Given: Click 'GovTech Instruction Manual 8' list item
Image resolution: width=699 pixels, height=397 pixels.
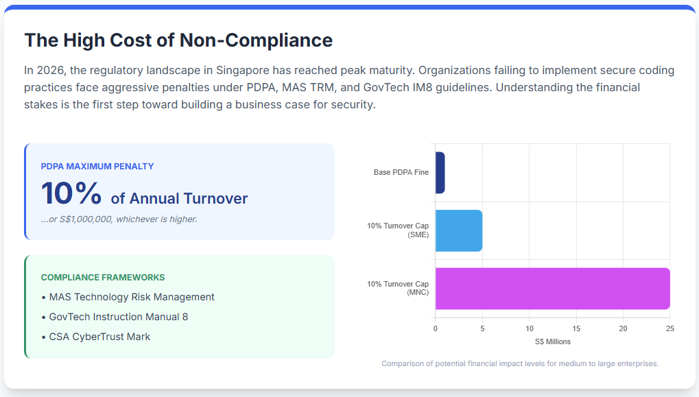Looking at the screenshot, I should (115, 317).
